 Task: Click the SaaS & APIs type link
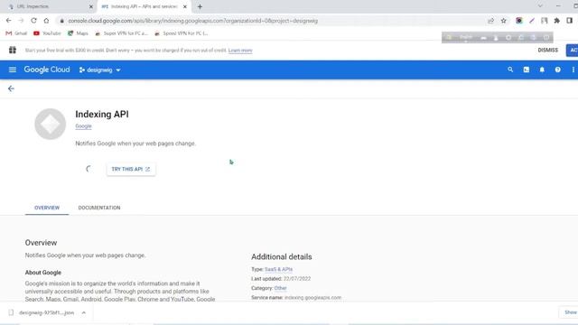point(278,269)
